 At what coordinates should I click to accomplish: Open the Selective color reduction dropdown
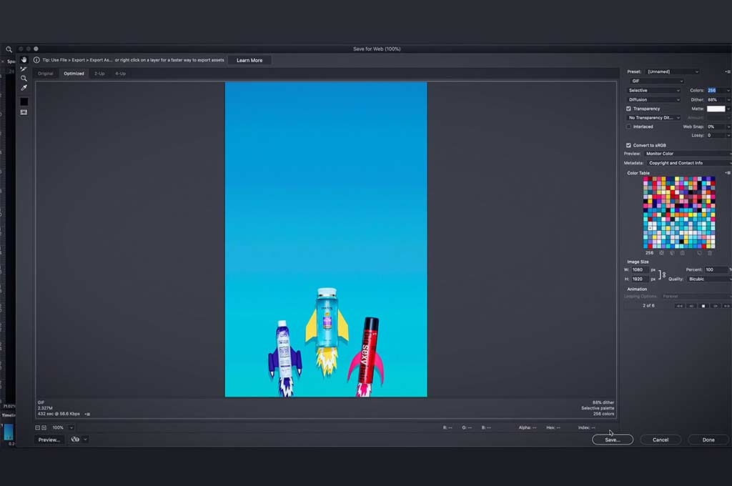[653, 91]
